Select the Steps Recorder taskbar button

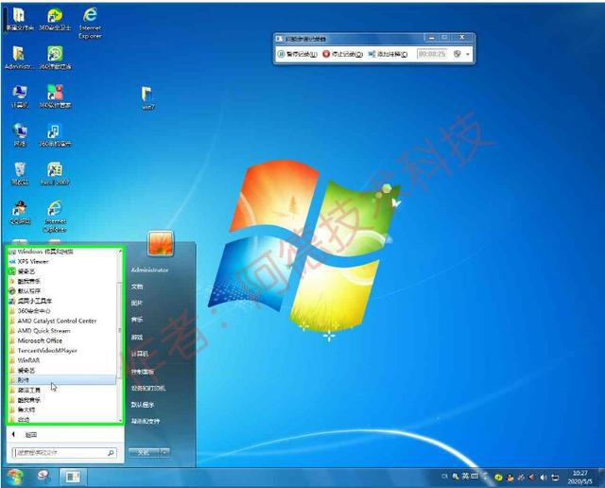click(x=73, y=478)
